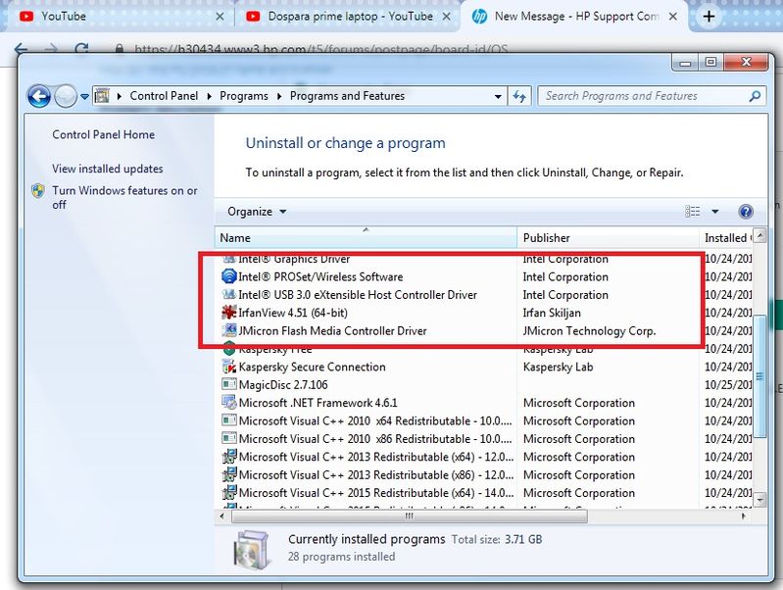Click Visual C++ 2013 (x86) Redistributable icon
This screenshot has height=590, width=783.
click(228, 474)
